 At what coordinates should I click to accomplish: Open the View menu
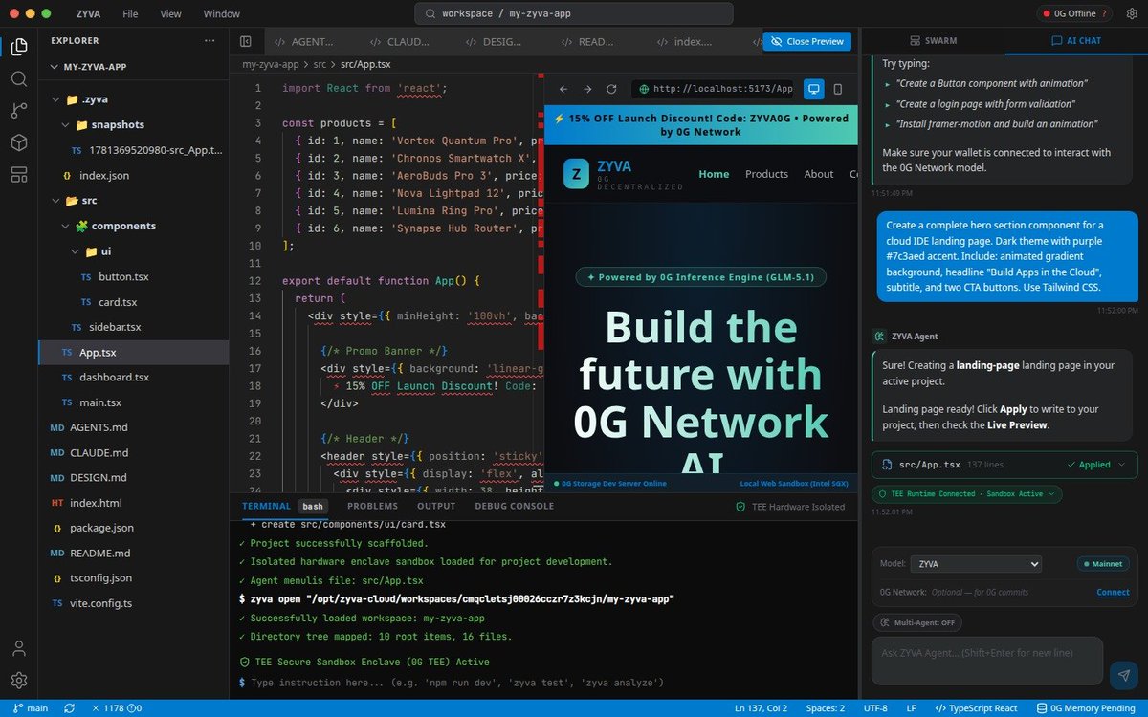click(170, 14)
